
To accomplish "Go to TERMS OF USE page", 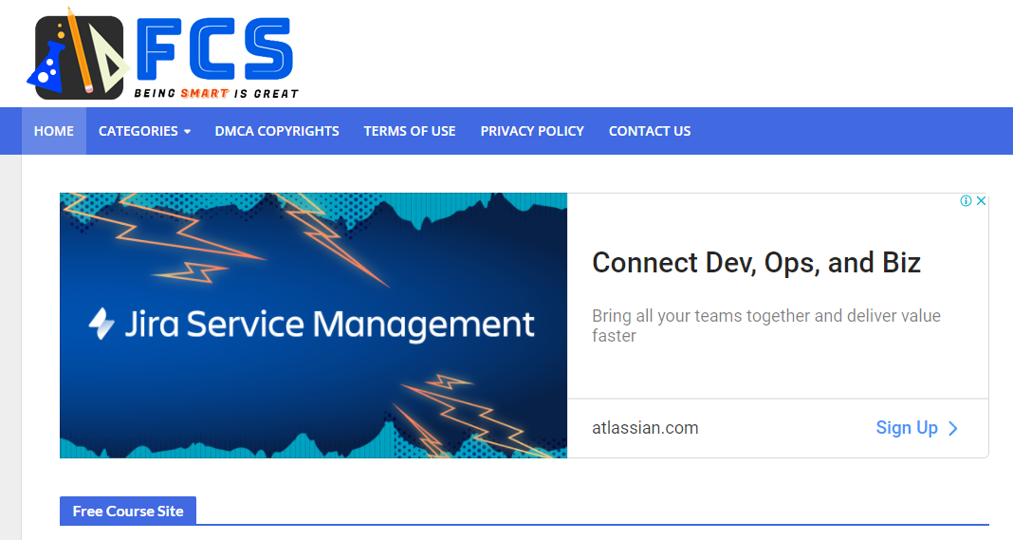I will click(x=410, y=131).
